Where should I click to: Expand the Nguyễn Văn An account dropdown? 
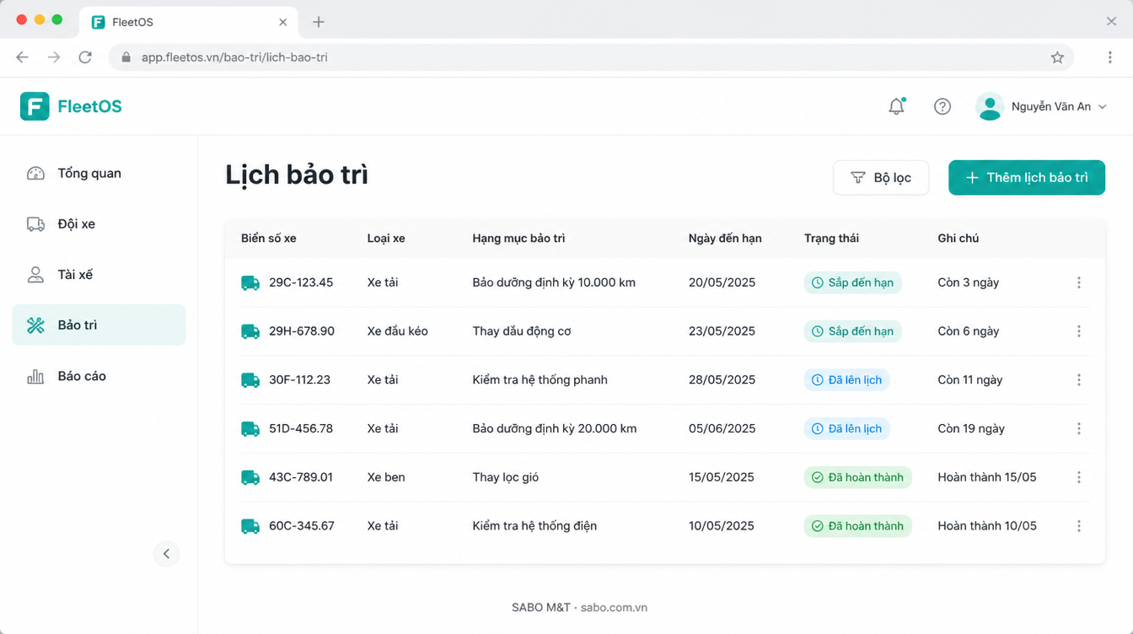(1103, 106)
